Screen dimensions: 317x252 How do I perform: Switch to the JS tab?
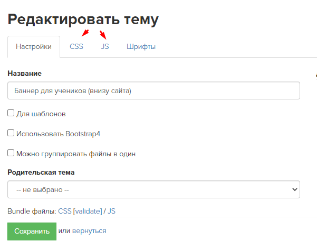click(x=105, y=47)
